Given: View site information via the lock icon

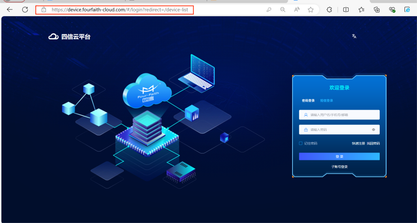Looking at the screenshot, I should pyautogui.click(x=44, y=10).
